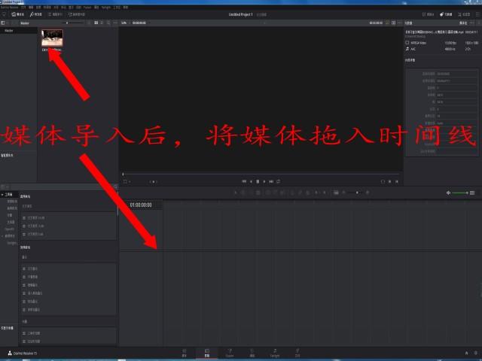Select the 浸入颜色叠化 video transition
482x361 pixels.
32,293
